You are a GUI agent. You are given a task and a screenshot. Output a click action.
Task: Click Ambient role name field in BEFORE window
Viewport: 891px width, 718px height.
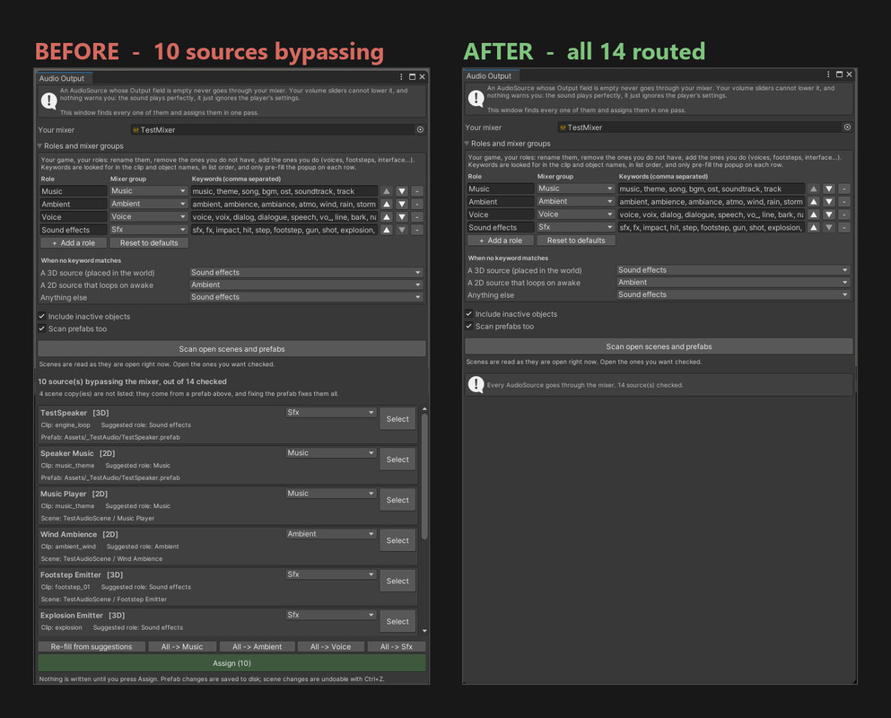73,204
